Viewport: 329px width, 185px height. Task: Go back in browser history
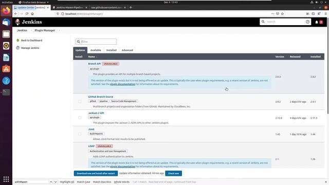[x=16, y=14]
